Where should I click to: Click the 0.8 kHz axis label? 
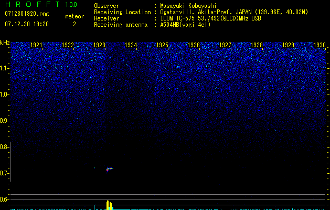coord(4,147)
